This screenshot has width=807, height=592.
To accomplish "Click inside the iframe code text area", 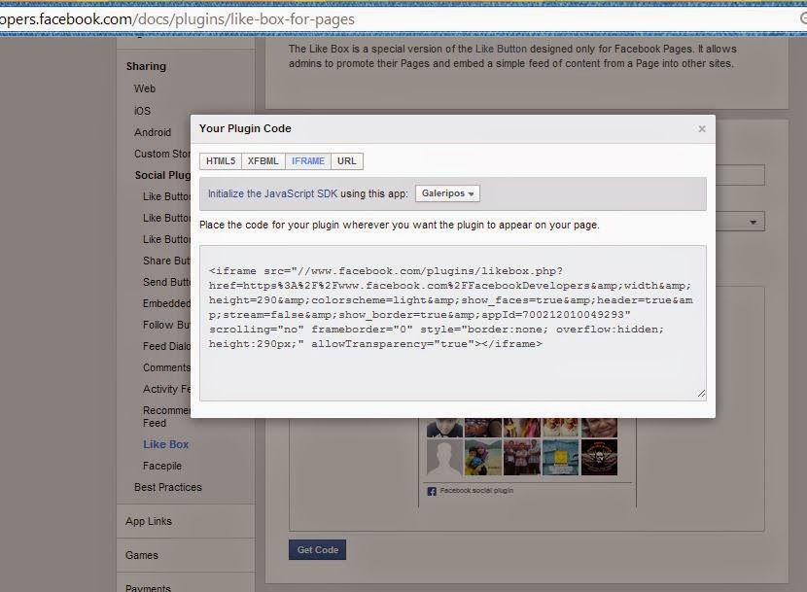I will point(453,324).
